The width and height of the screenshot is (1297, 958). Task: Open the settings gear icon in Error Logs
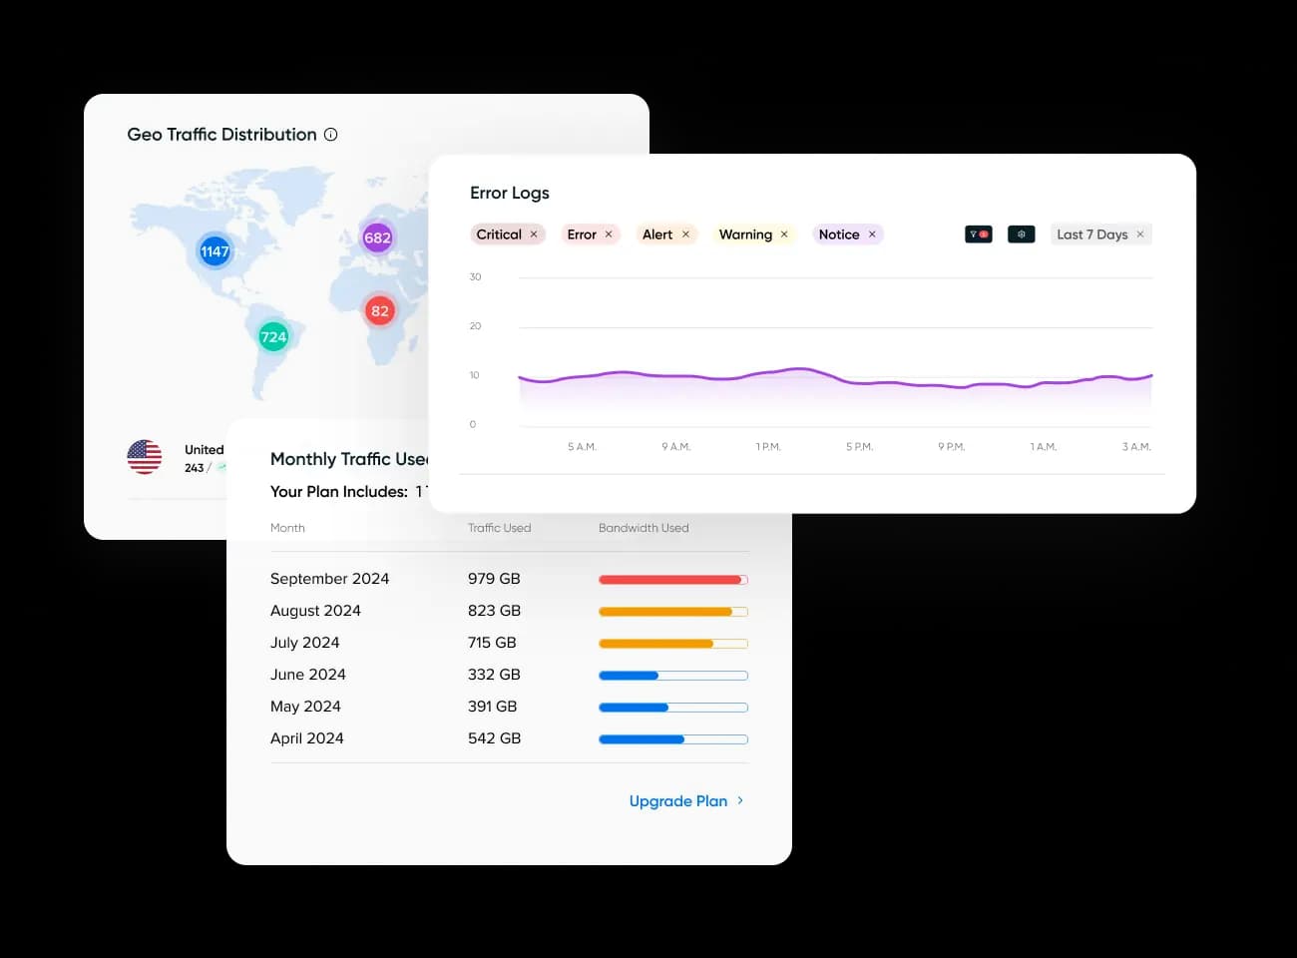tap(1021, 235)
